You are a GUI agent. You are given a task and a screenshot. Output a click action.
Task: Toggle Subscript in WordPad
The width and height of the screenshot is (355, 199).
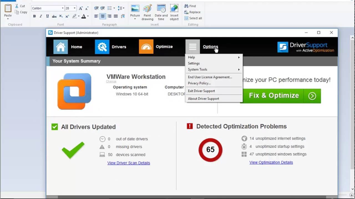[x=61, y=16]
